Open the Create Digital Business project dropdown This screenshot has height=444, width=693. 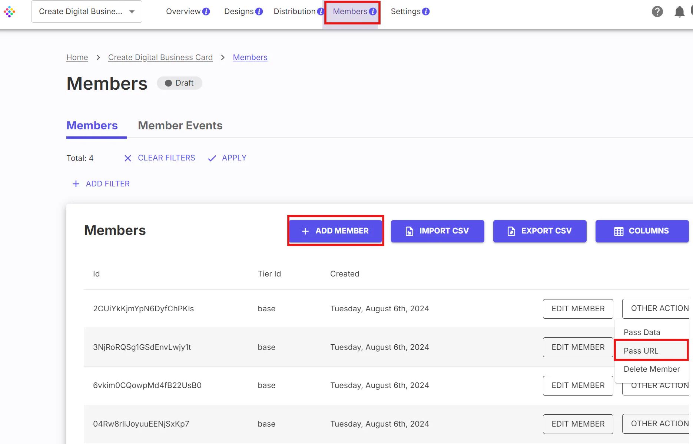tap(87, 11)
